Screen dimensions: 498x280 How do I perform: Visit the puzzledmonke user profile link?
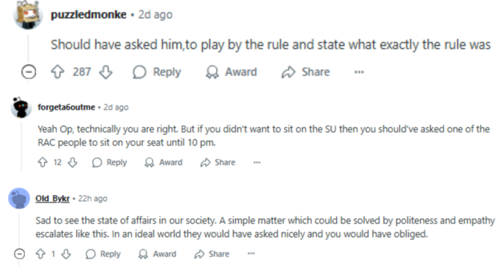point(89,15)
